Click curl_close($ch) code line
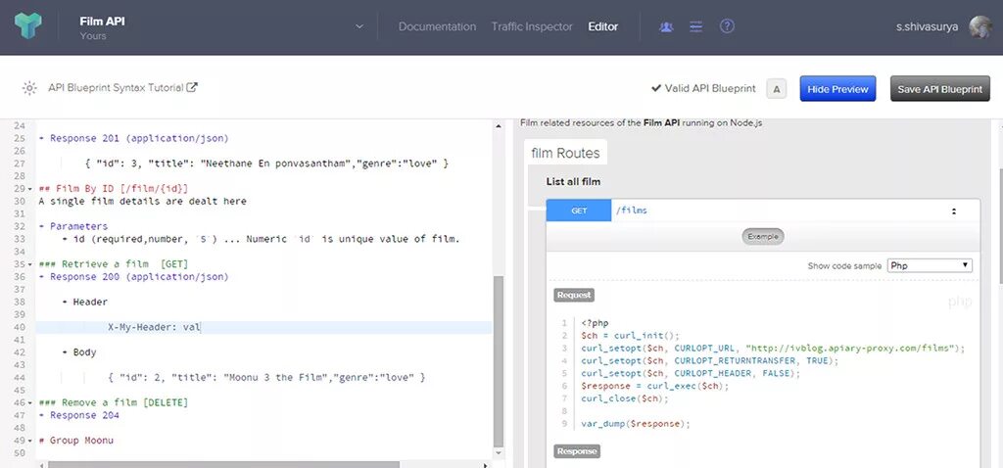 [625, 398]
